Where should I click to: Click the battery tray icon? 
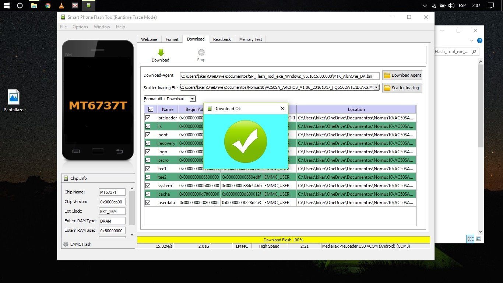[x=443, y=6]
